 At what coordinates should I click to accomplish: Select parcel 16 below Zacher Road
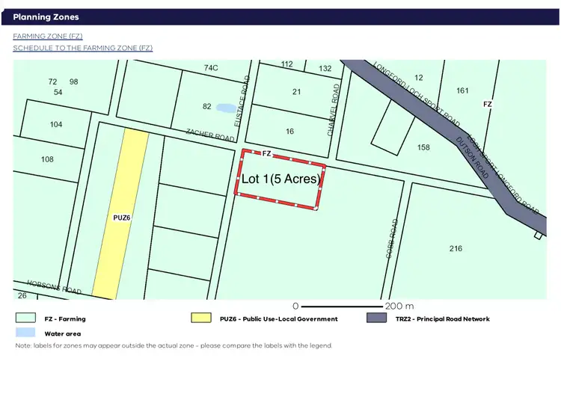(289, 132)
